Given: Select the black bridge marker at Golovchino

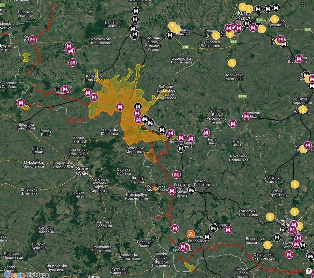Looking at the screenshot, I should coord(207,237).
